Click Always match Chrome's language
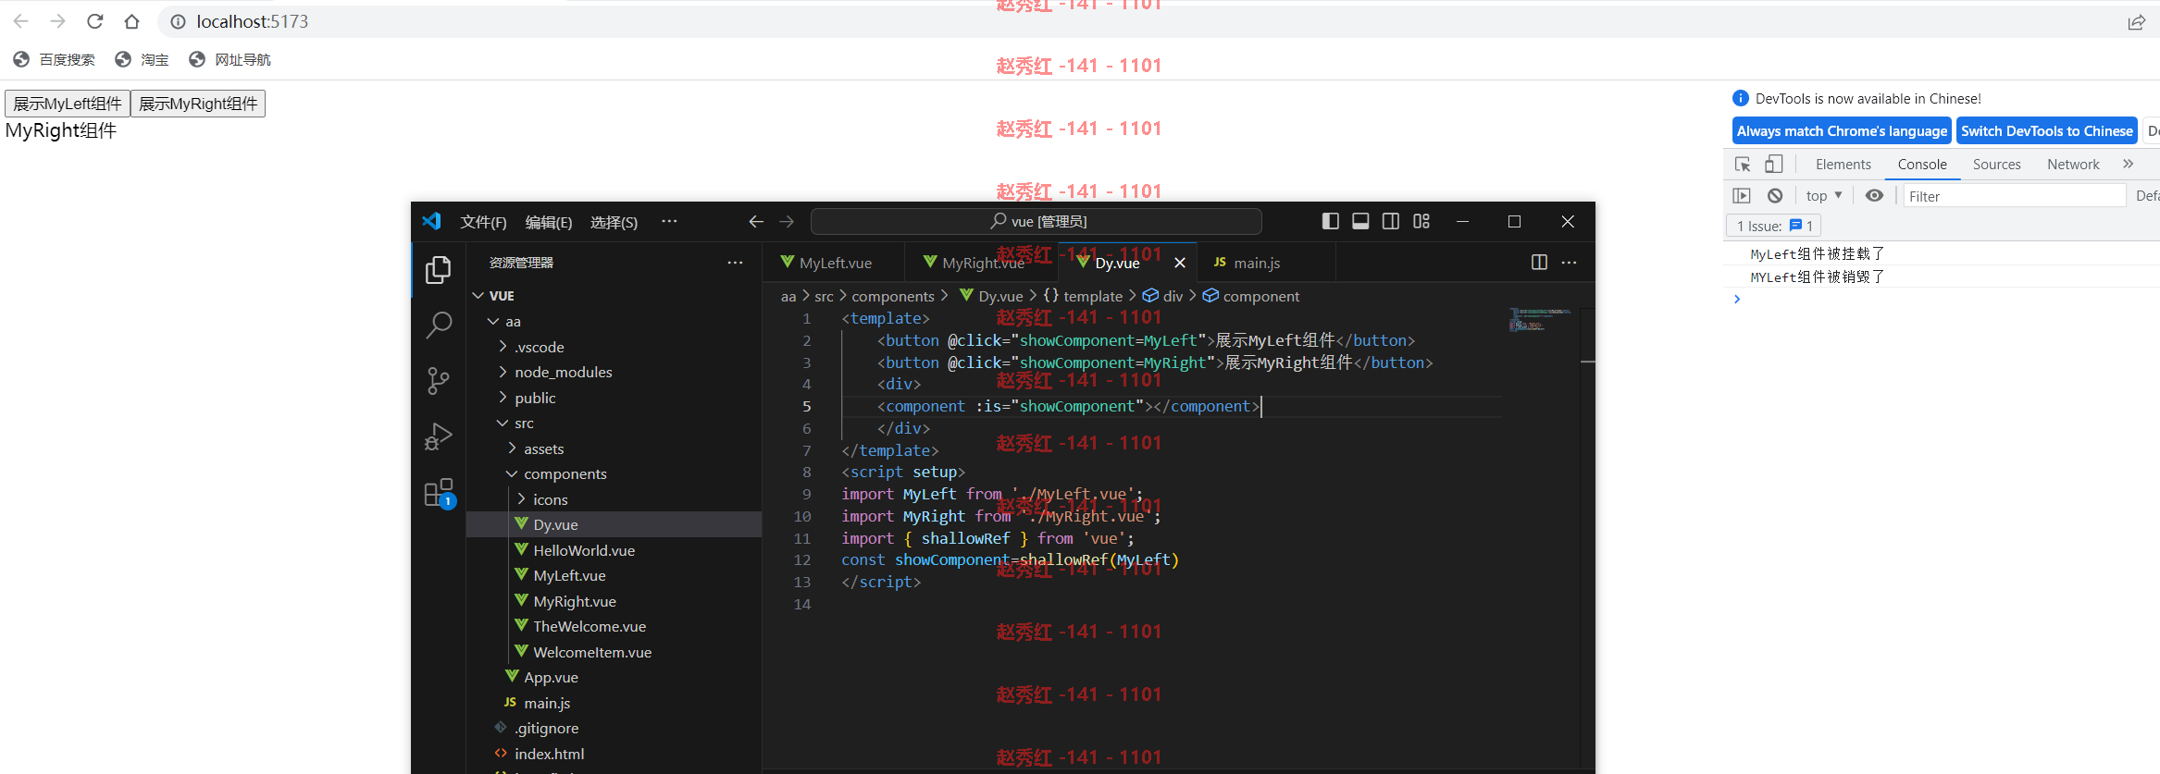Image resolution: width=2160 pixels, height=774 pixels. 1842,131
